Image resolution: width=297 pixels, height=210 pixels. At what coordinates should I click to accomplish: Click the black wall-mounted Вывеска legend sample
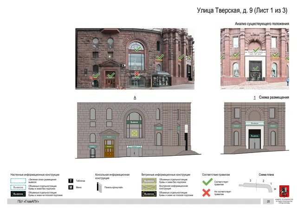pos(18,194)
